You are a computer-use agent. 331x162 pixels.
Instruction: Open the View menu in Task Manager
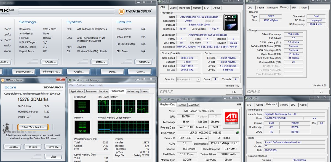pyautogui.click(x=92, y=85)
